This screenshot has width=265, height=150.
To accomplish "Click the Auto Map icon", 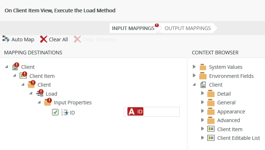I will coord(6,39).
